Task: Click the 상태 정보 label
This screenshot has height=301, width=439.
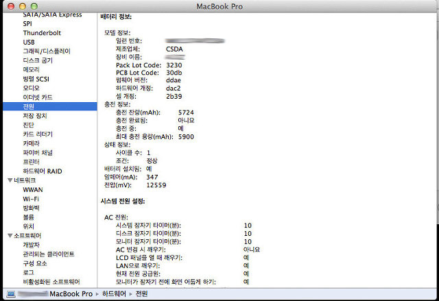Action: [x=117, y=145]
